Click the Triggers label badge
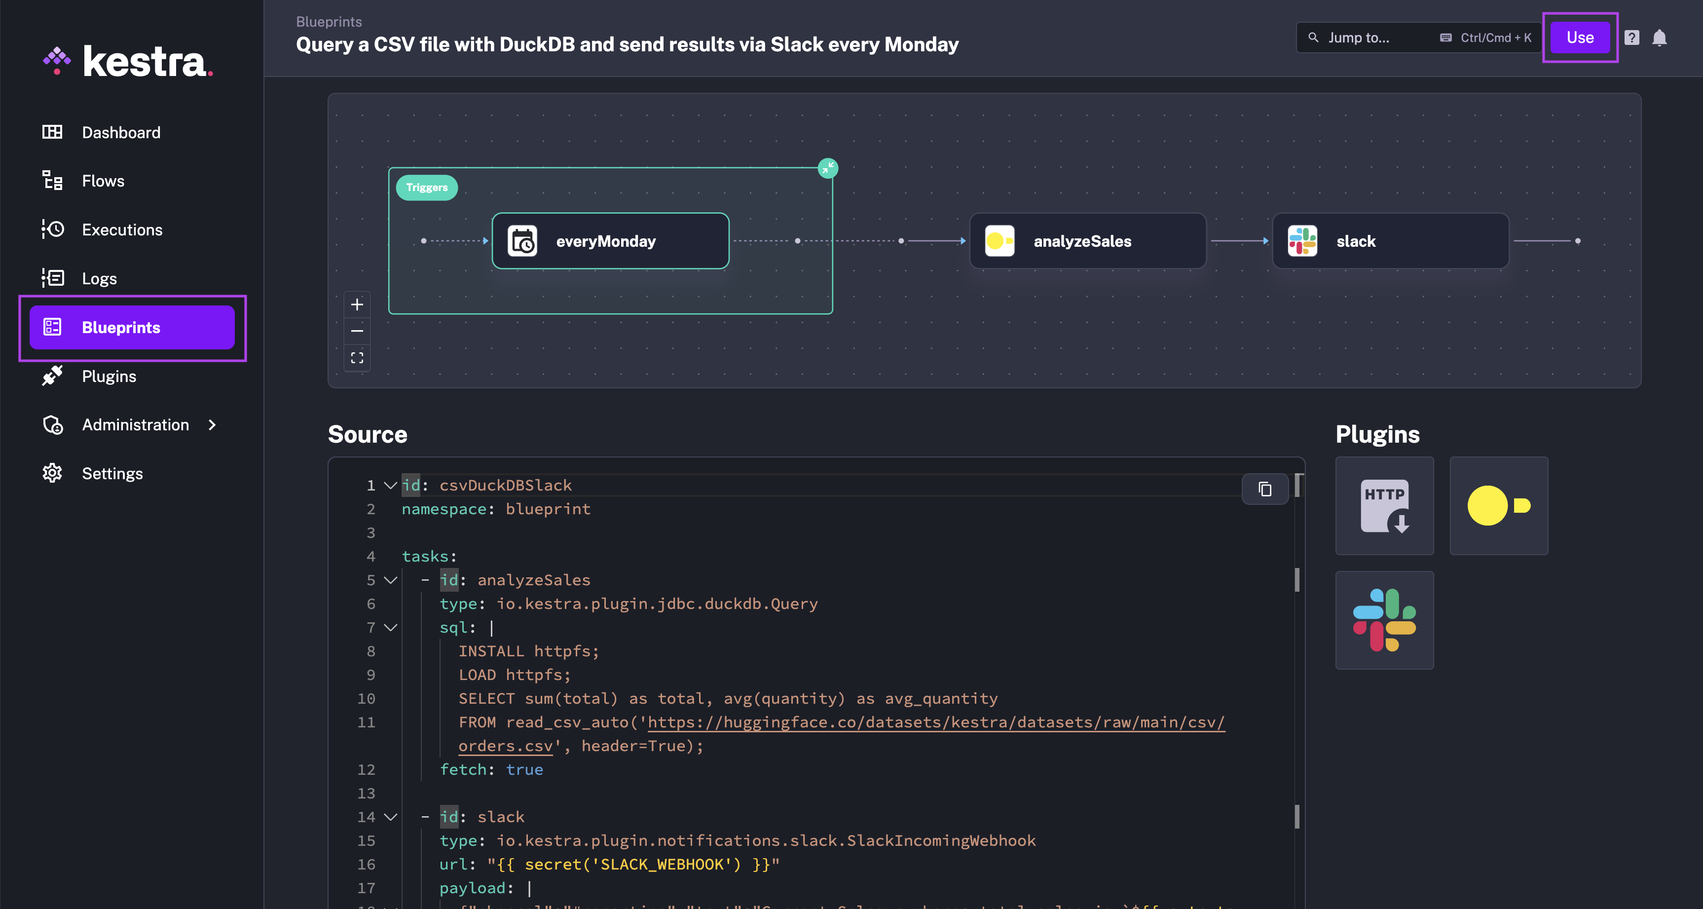The height and width of the screenshot is (909, 1703). (x=427, y=188)
